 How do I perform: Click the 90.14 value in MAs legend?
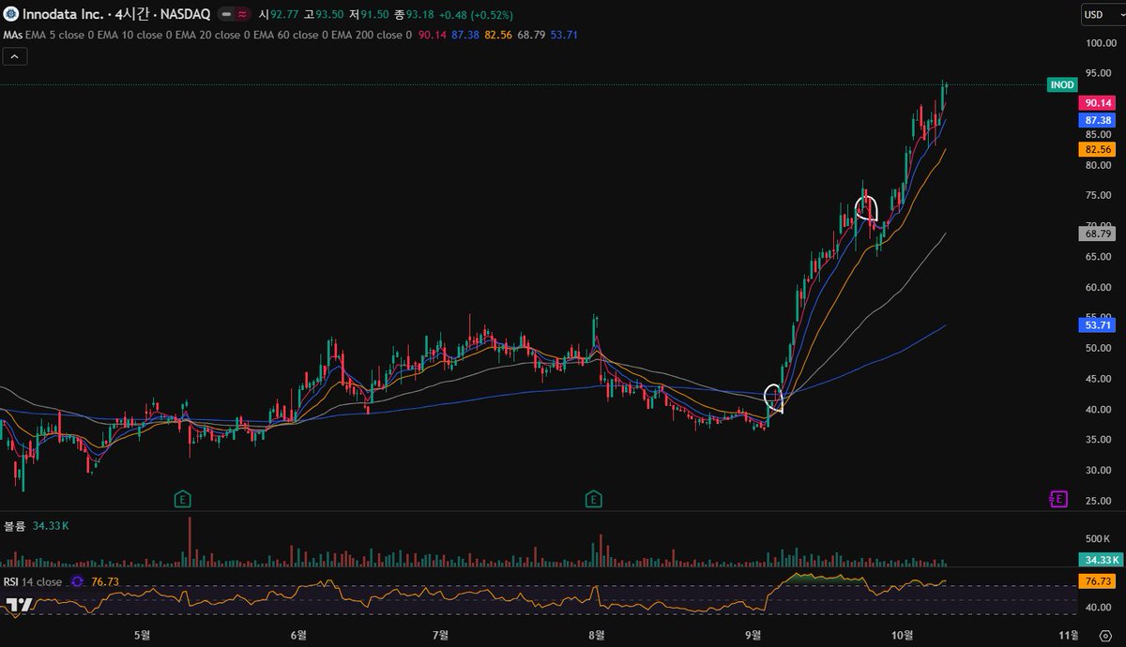432,35
